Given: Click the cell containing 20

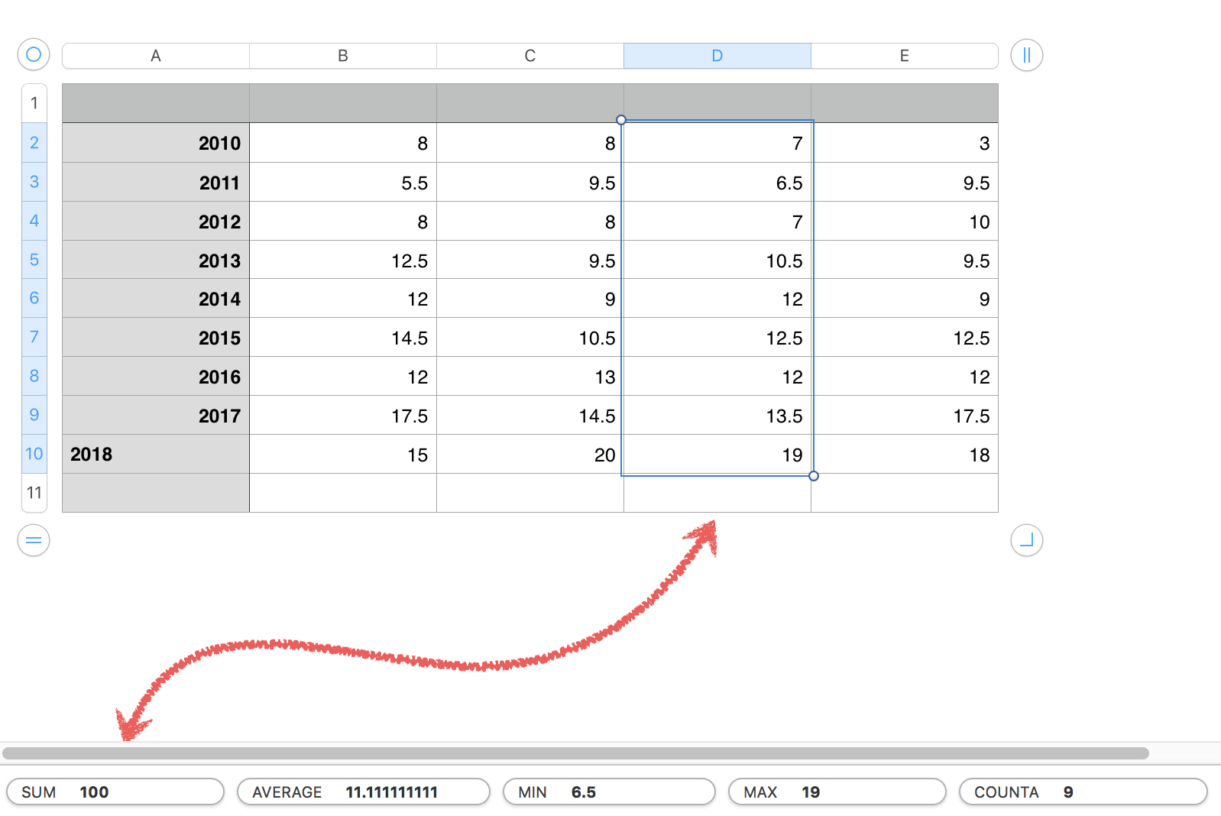Looking at the screenshot, I should point(530,454).
